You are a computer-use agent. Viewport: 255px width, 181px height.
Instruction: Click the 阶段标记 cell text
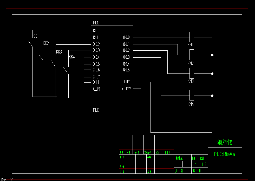179,158
